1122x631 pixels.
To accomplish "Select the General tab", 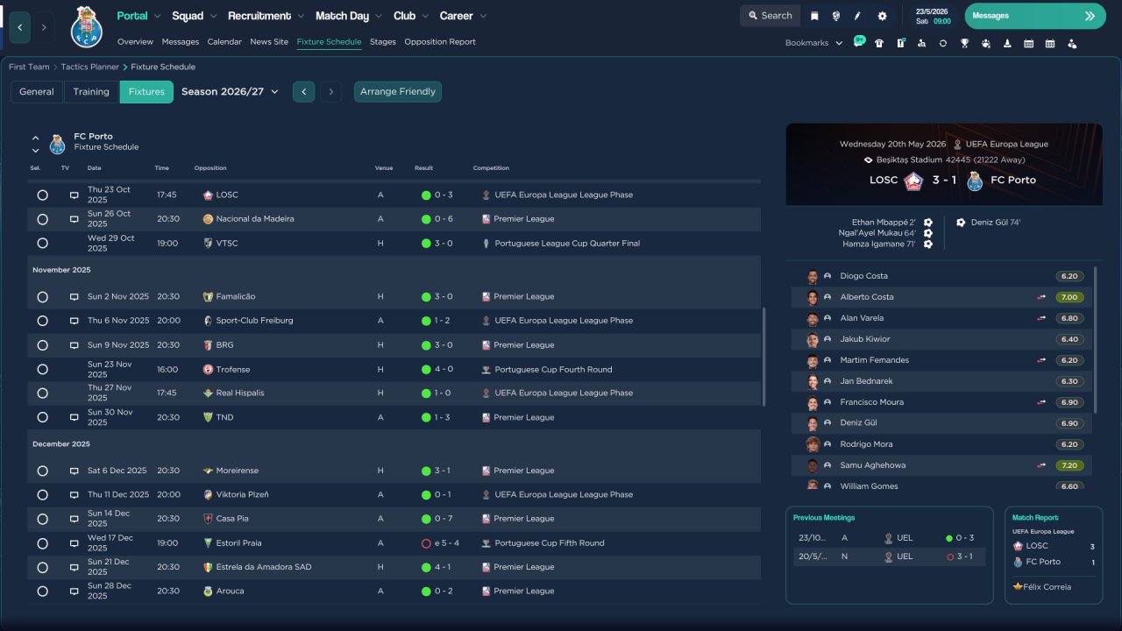I will coord(37,91).
